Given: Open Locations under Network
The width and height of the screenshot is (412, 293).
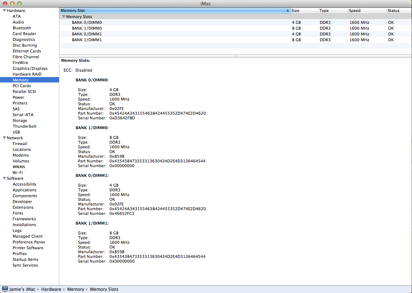Looking at the screenshot, I should (22, 149).
